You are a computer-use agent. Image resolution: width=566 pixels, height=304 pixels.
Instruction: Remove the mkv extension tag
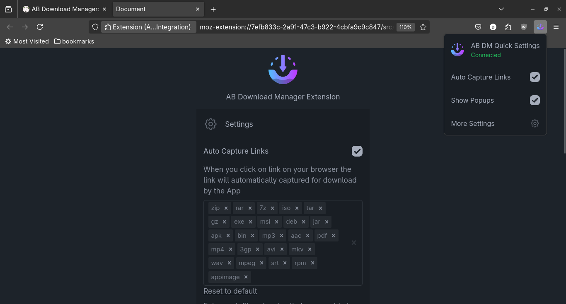310,249
